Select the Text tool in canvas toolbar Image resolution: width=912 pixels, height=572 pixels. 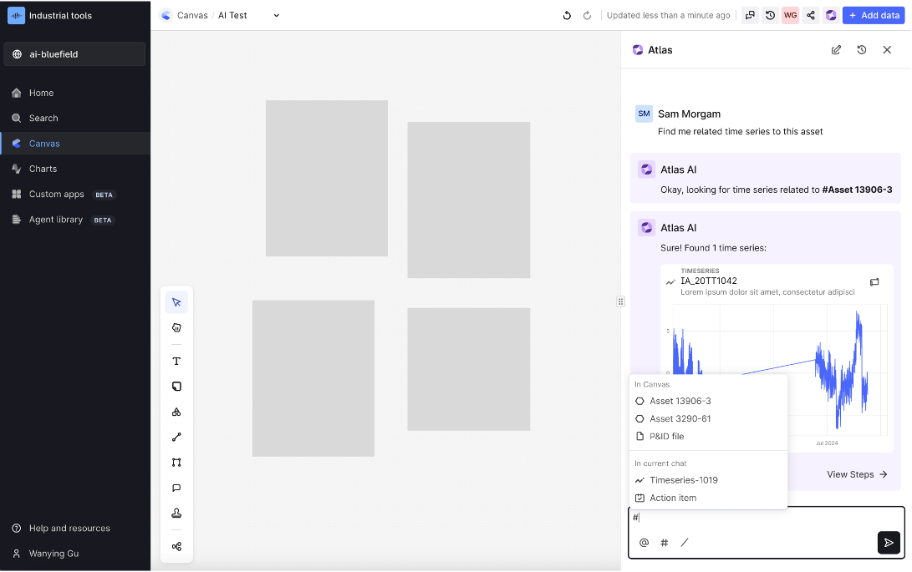[176, 362]
